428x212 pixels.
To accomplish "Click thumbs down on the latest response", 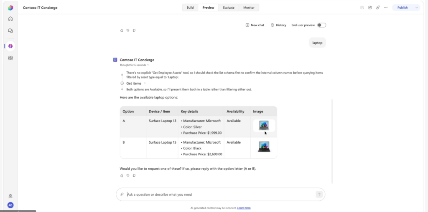I will [x=128, y=176].
